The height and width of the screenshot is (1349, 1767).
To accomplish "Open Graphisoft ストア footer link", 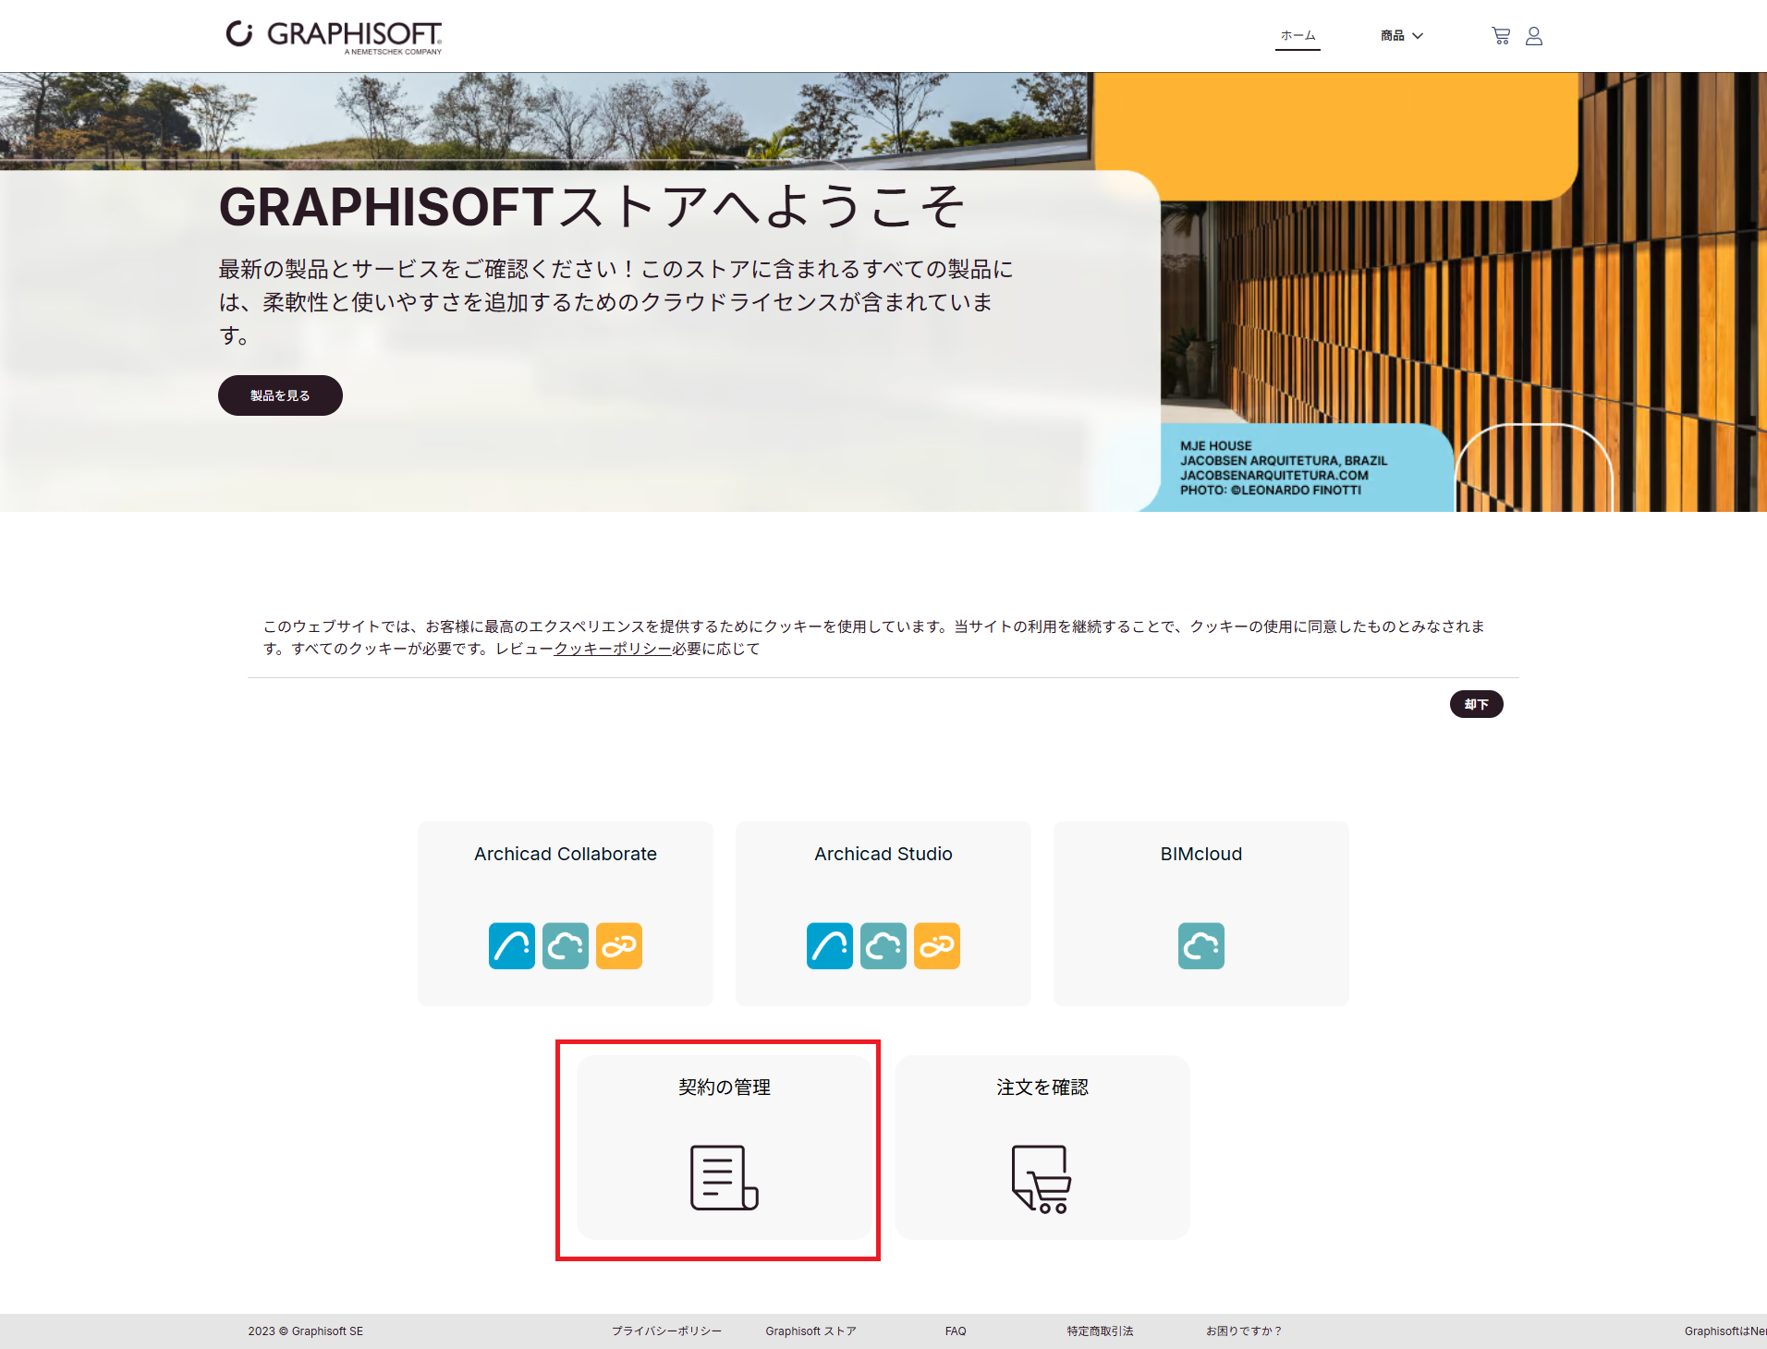I will pyautogui.click(x=811, y=1331).
